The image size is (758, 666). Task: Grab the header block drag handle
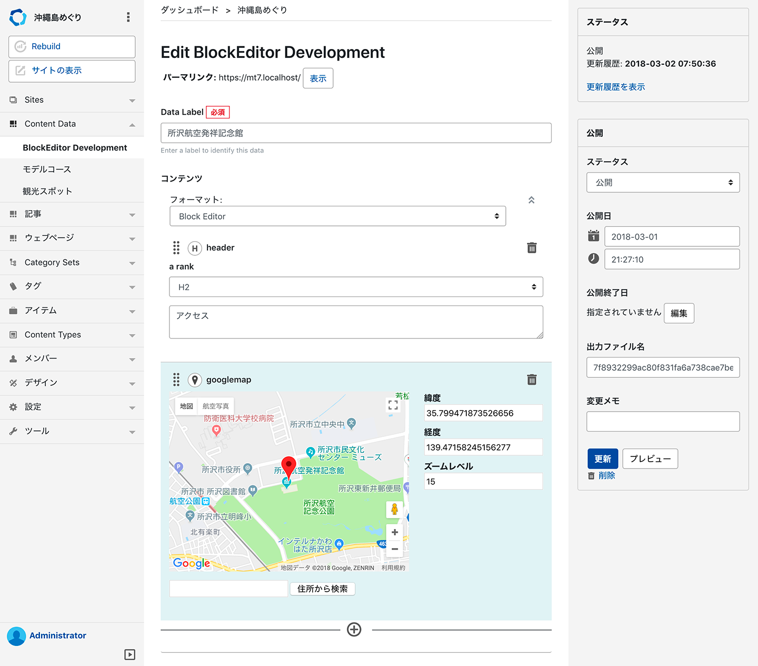coord(176,248)
